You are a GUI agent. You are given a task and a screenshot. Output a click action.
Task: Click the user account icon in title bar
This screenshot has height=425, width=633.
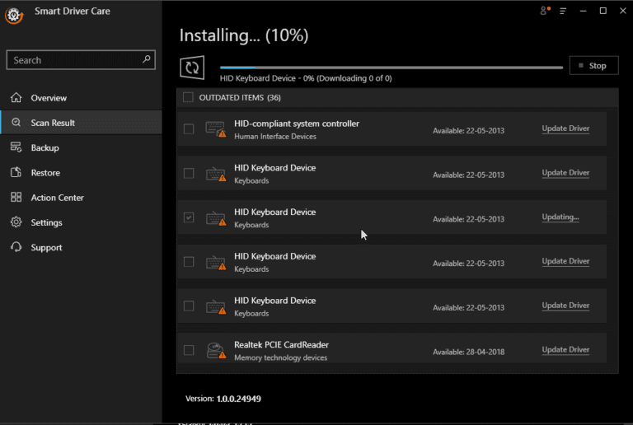544,11
